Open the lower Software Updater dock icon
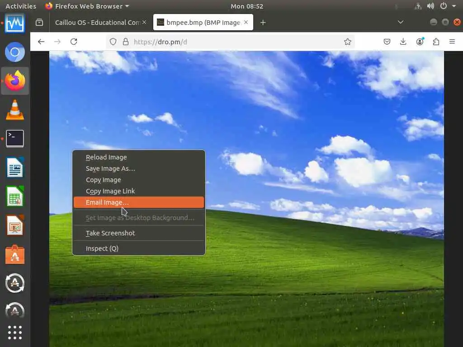The width and height of the screenshot is (463, 347). pos(15,310)
